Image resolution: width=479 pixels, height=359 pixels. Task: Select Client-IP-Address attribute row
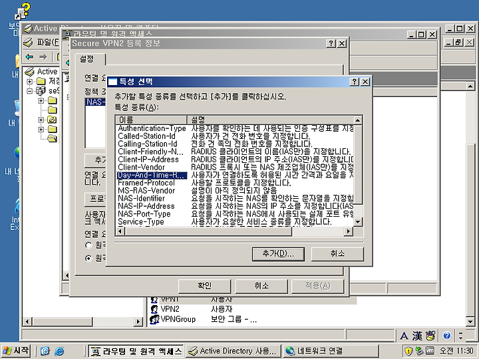pyautogui.click(x=236, y=160)
